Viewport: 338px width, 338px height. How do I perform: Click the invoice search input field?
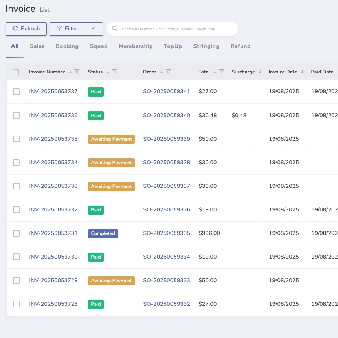[173, 29]
